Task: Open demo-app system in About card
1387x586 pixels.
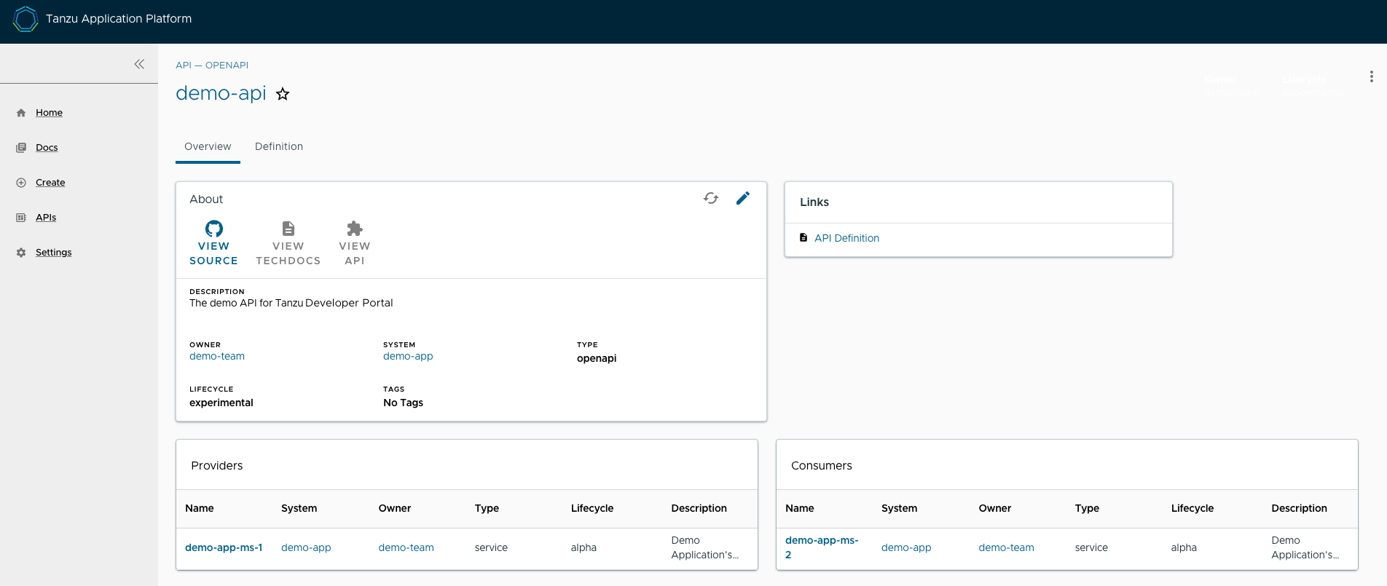Action: point(408,356)
